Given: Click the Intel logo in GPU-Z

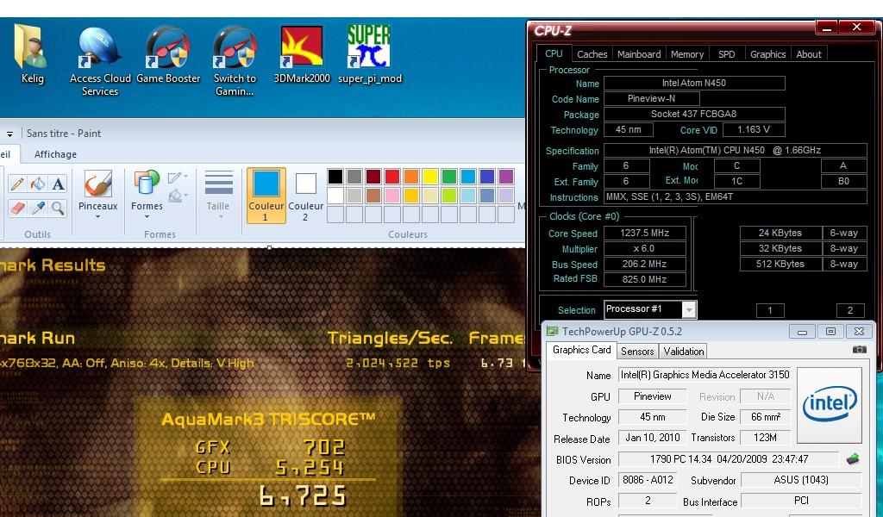Looking at the screenshot, I should pyautogui.click(x=830, y=404).
